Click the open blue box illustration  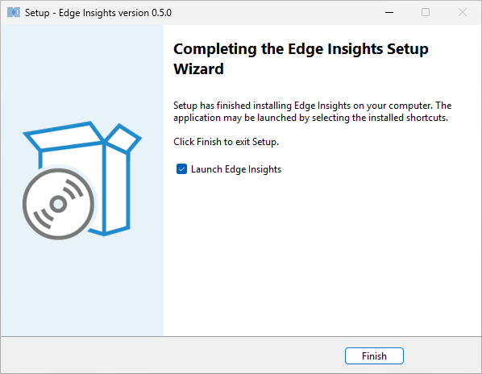click(82, 179)
